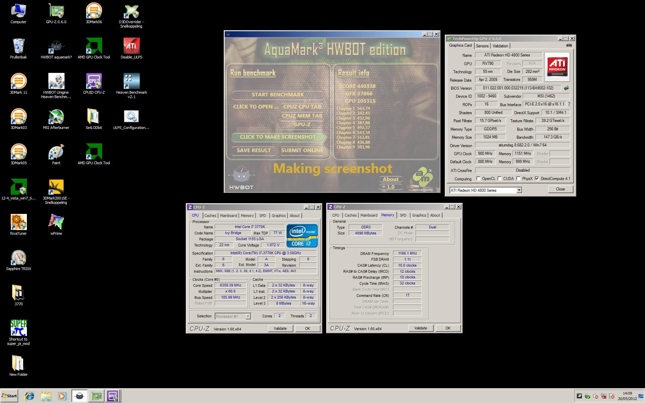Launch 3DMark05 desktop shortcut
Image resolution: width=645 pixels, height=403 pixels.
tap(18, 154)
